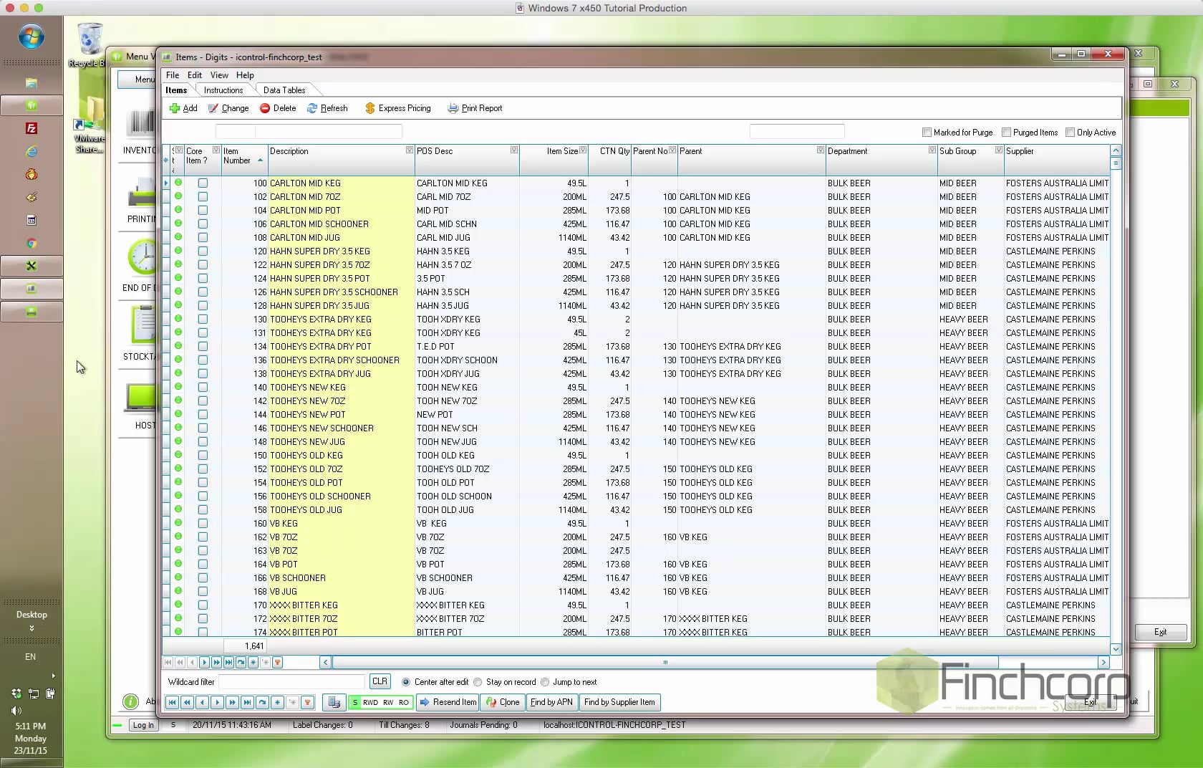The width and height of the screenshot is (1203, 768).
Task: Click the Log In button in status bar
Action: 143,725
